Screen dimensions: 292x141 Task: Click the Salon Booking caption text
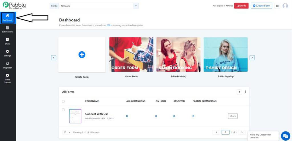[179, 76]
